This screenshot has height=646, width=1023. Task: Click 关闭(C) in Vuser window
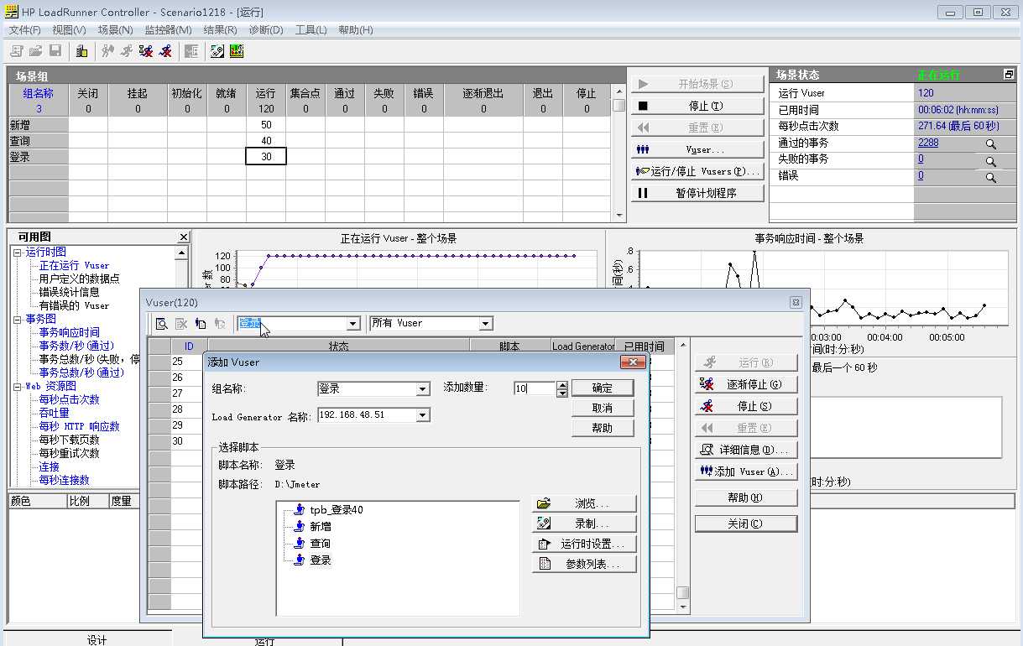coord(745,524)
